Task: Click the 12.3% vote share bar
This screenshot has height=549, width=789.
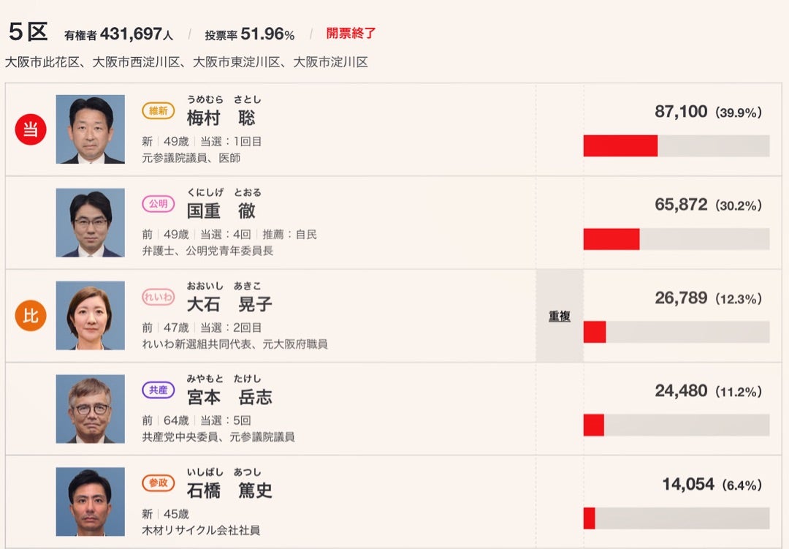Action: [x=676, y=332]
